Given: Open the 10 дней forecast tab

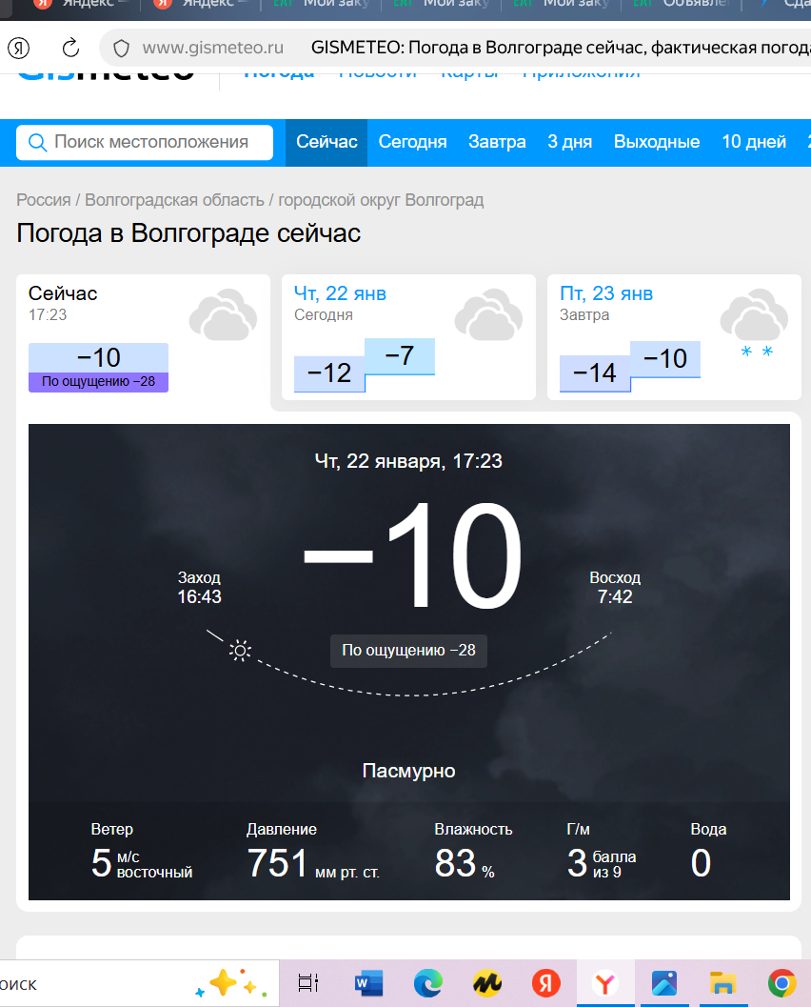Looking at the screenshot, I should pyautogui.click(x=754, y=142).
